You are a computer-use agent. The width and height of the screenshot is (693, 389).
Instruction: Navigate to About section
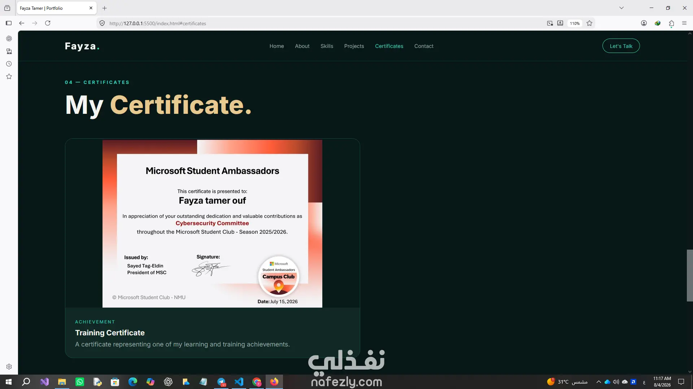coord(302,46)
